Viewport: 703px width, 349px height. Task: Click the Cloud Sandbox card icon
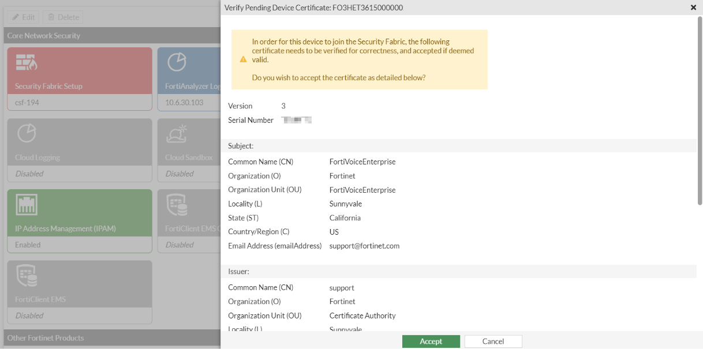[x=176, y=133]
